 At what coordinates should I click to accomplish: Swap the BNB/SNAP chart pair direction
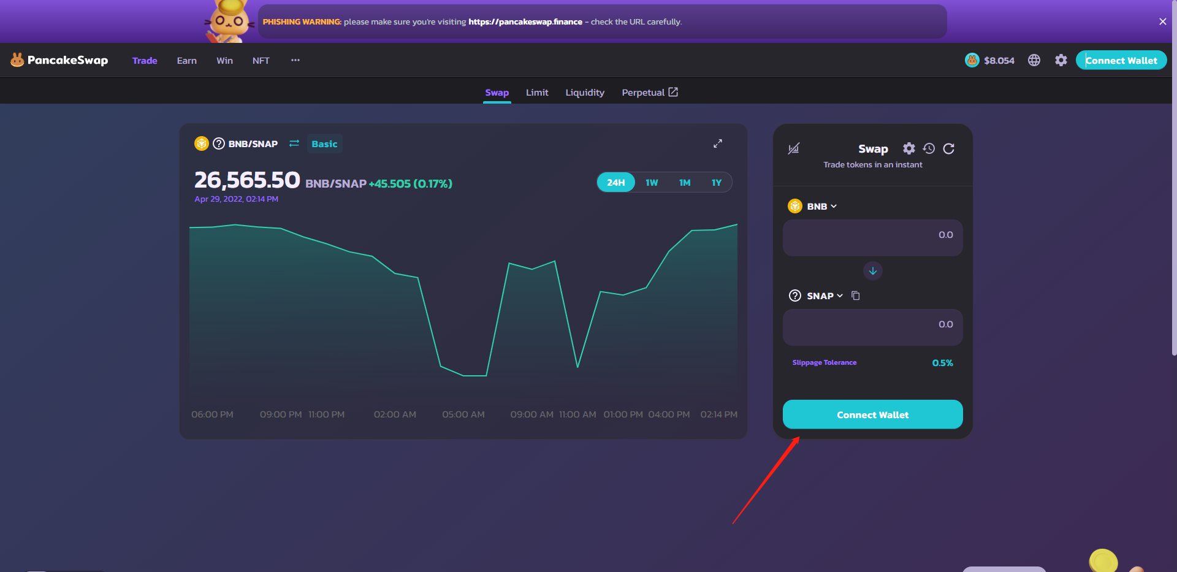[294, 143]
